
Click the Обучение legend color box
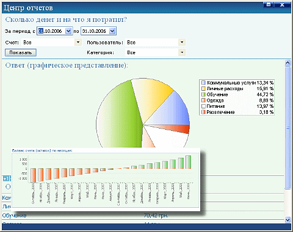[x=203, y=94]
